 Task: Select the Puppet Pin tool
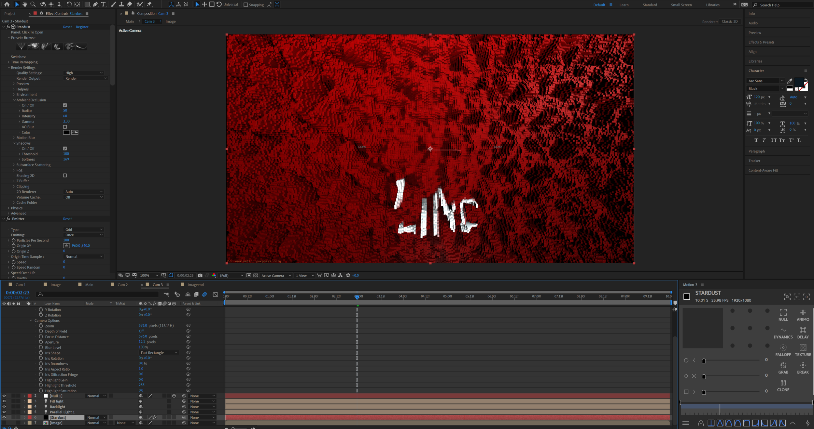point(149,4)
